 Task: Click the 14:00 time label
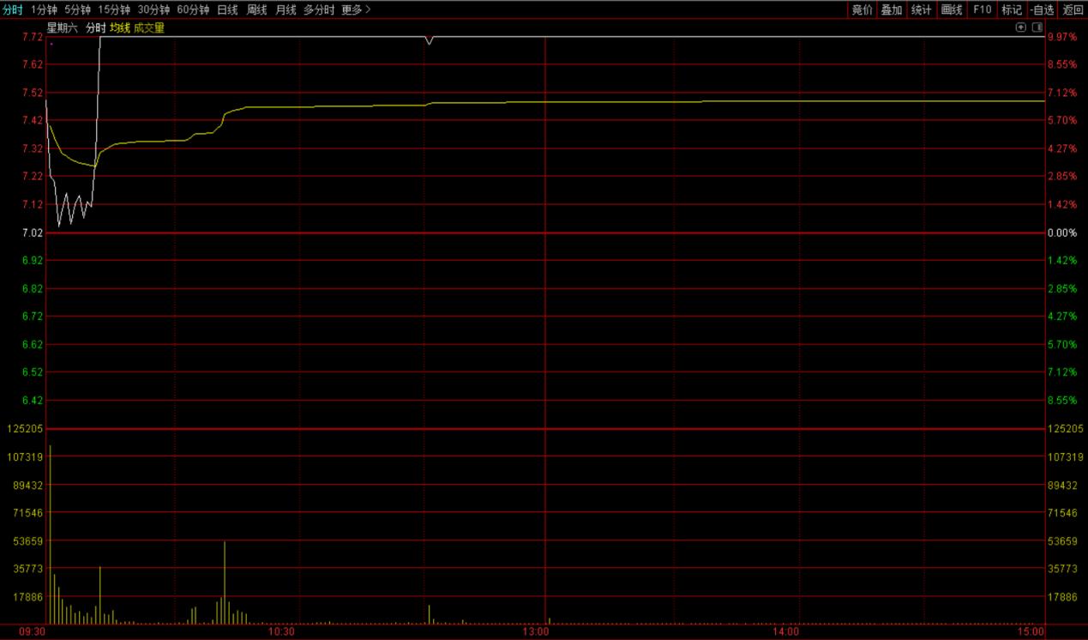tap(786, 631)
